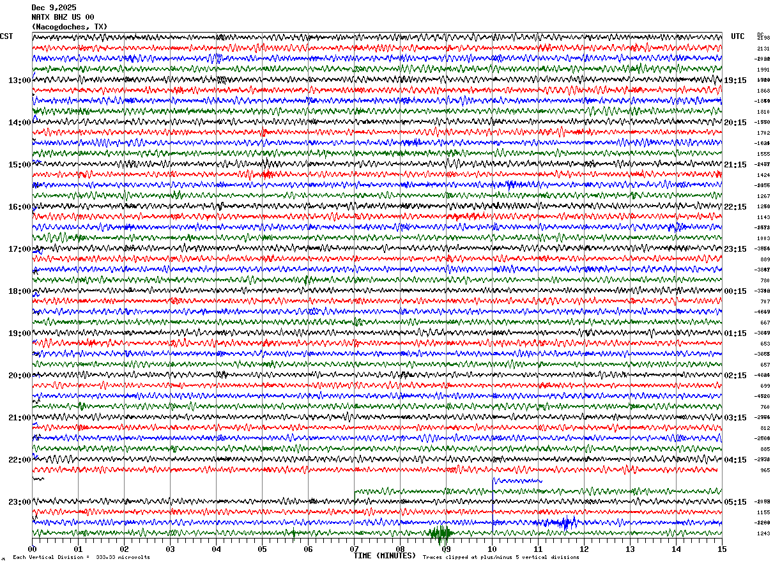The image size is (773, 566).
Task: Click minute tick label '15' on the x-axis
Action: (722, 549)
